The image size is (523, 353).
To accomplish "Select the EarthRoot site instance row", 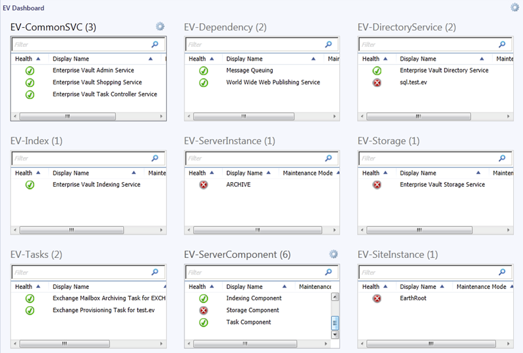I will click(x=435, y=298).
